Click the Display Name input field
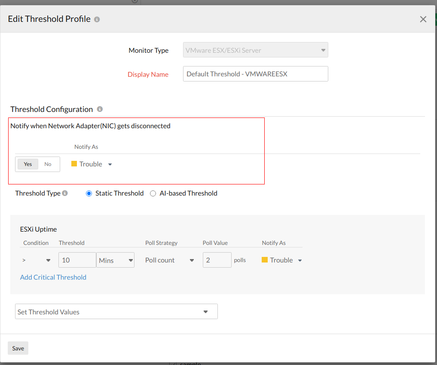 pyautogui.click(x=255, y=74)
